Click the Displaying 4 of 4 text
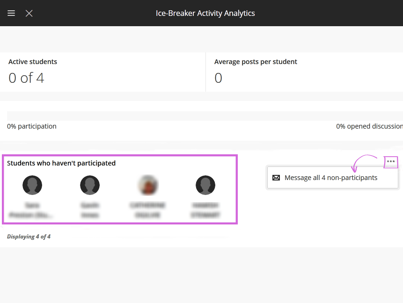The height and width of the screenshot is (303, 403). [29, 237]
